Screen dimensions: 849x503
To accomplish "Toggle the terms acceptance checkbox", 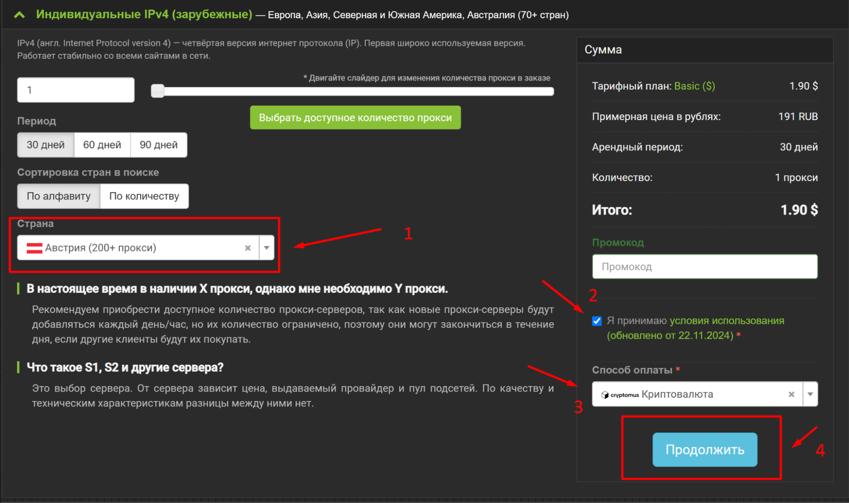I will (597, 321).
